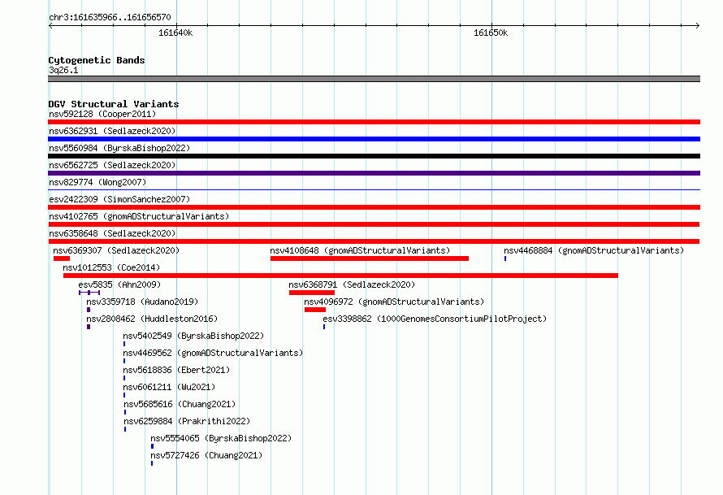
Task: Open nsv4468884 (gnomADStructuralVariants) label
Action: [594, 250]
